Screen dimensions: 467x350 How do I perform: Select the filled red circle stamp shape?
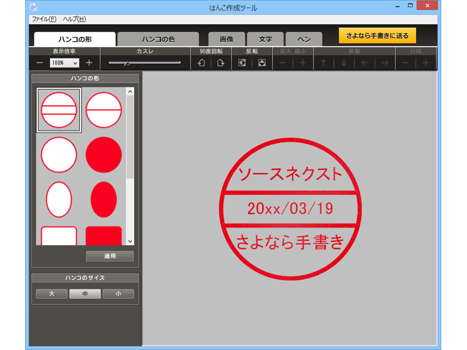coord(104,155)
